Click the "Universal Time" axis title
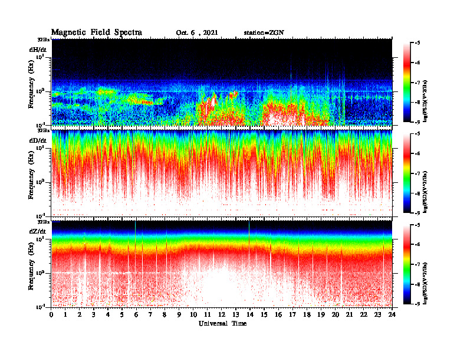 click(x=222, y=323)
